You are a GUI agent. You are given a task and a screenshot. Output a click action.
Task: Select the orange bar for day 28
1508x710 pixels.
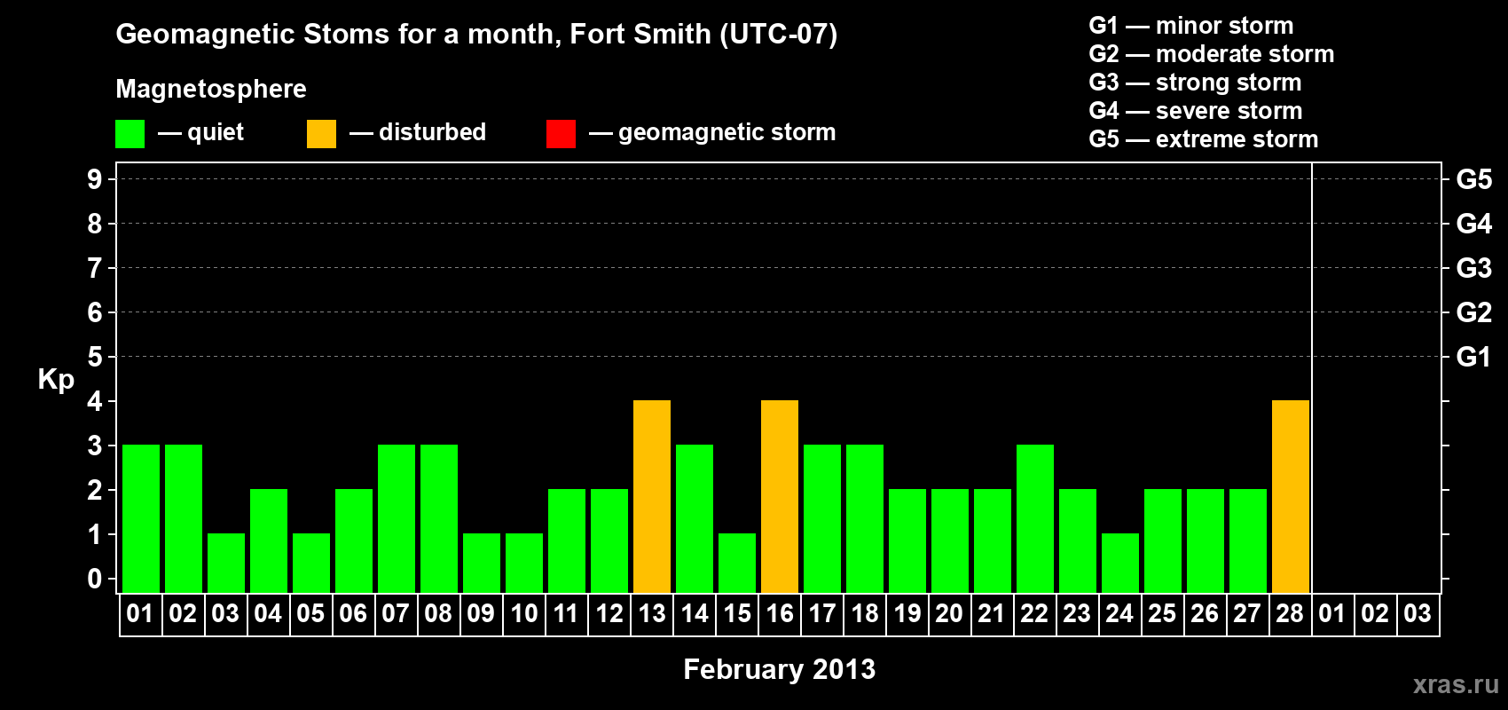1291,497
